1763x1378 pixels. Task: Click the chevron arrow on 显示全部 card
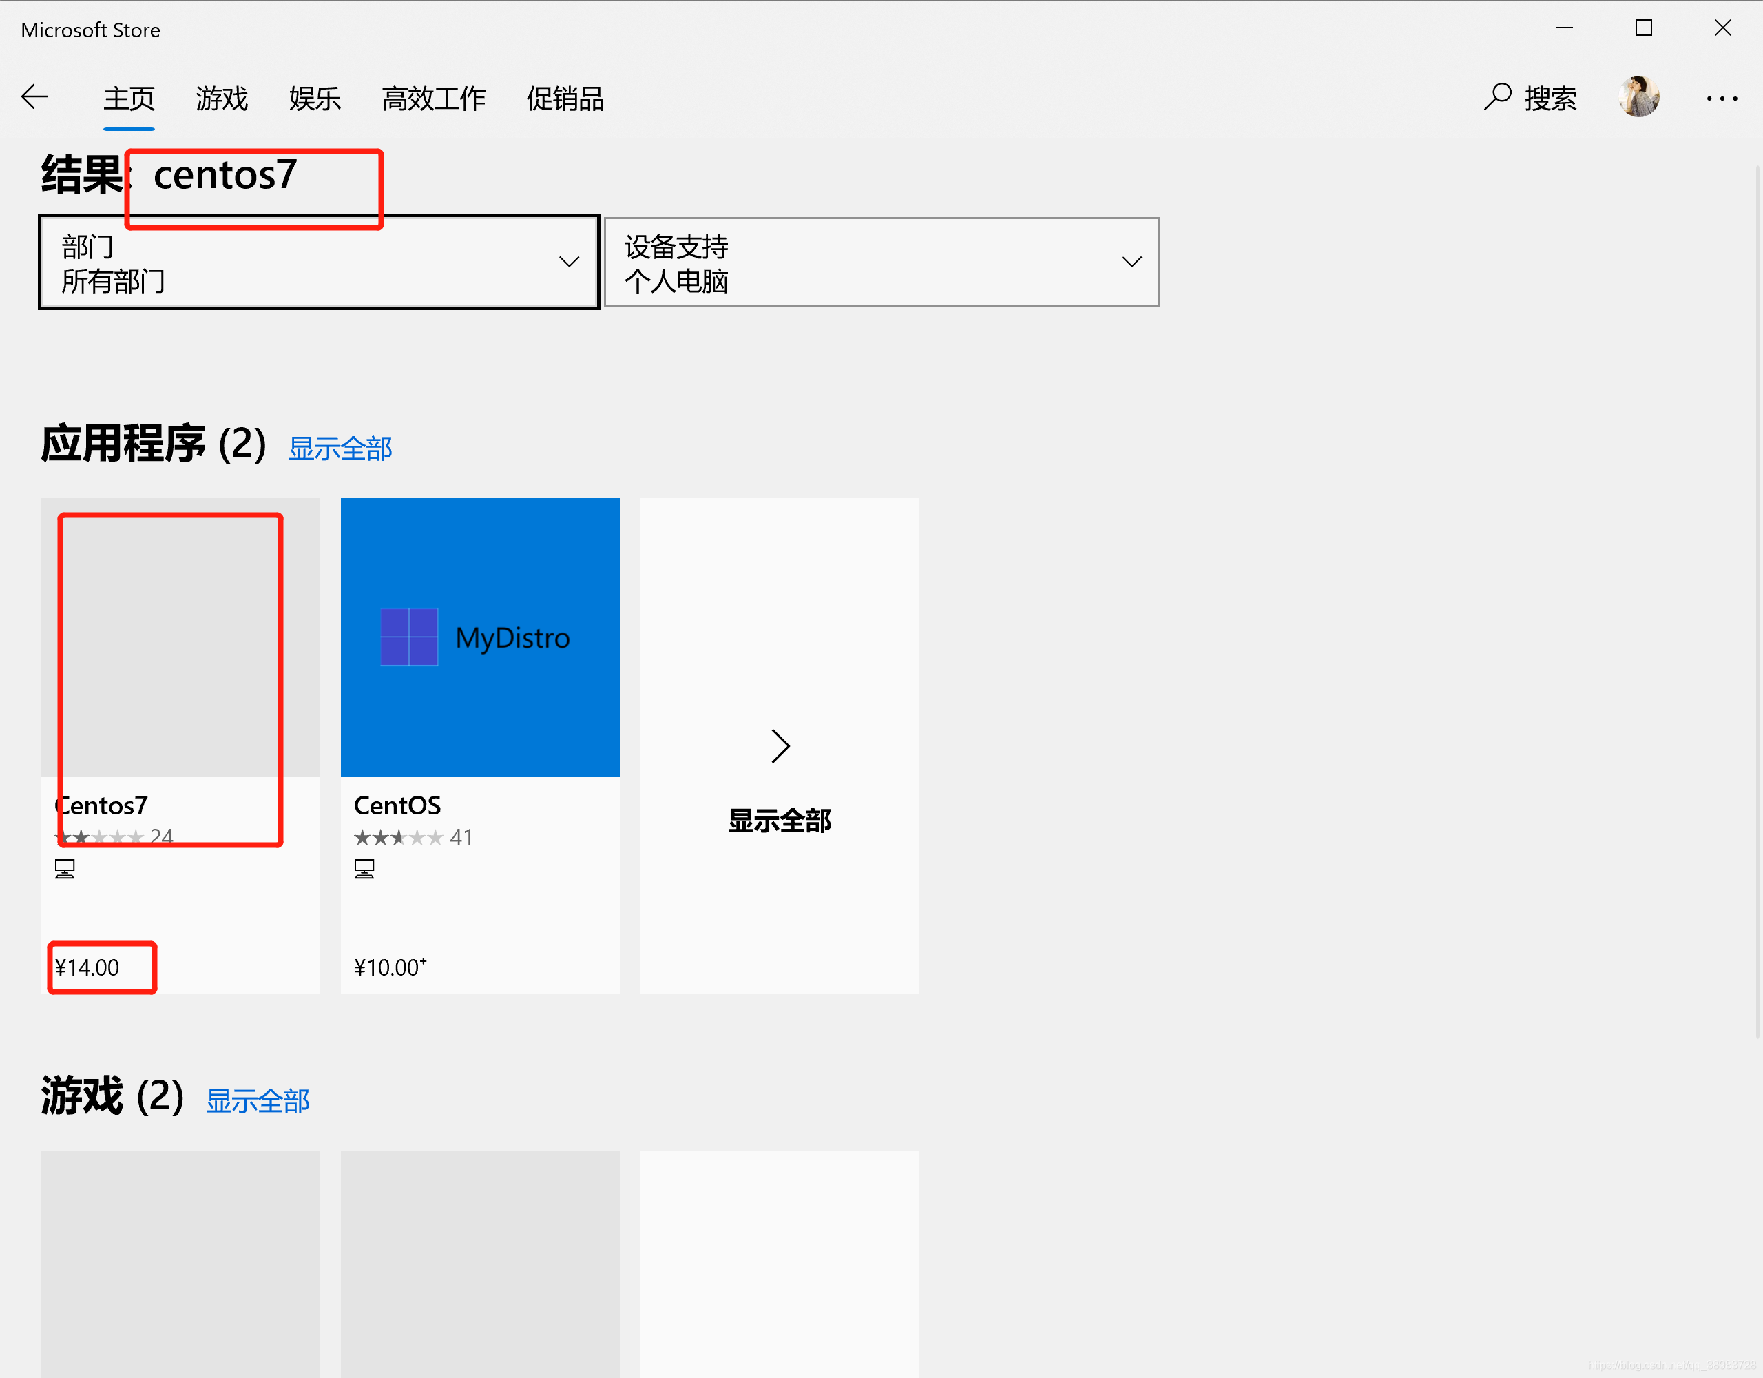point(780,746)
